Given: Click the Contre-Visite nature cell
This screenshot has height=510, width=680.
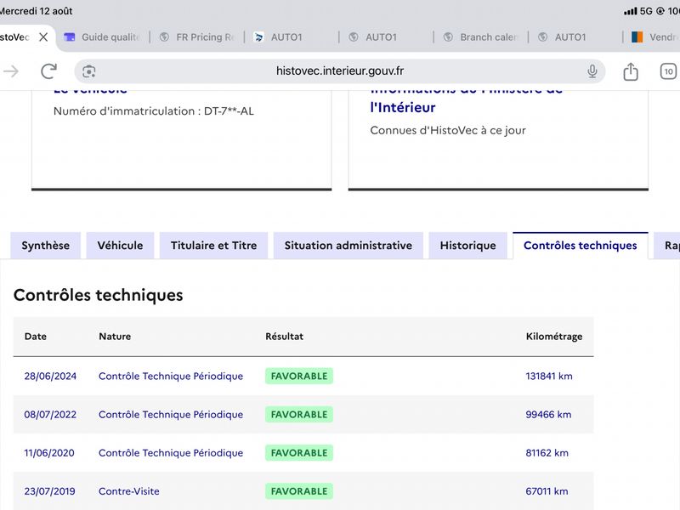Looking at the screenshot, I should coord(129,491).
